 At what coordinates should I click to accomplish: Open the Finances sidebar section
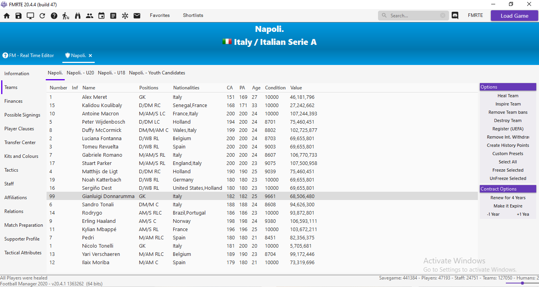[13, 101]
